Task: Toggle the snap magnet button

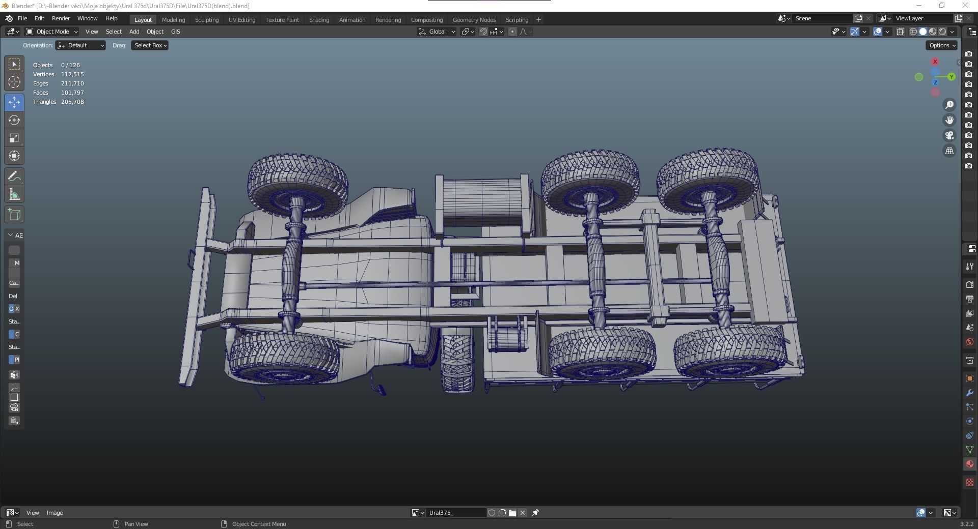Action: point(483,32)
